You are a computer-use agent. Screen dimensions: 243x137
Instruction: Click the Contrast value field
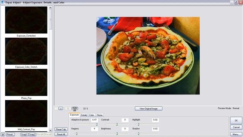(125, 120)
